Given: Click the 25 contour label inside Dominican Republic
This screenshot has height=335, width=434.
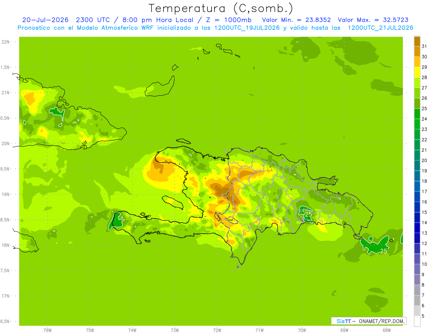Looking at the screenshot, I should (309, 214).
